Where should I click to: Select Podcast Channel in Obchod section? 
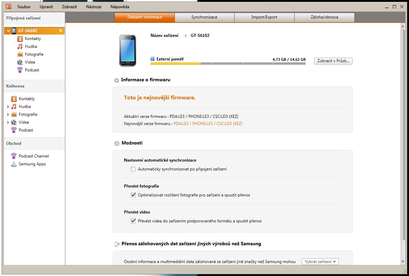[x=34, y=156]
